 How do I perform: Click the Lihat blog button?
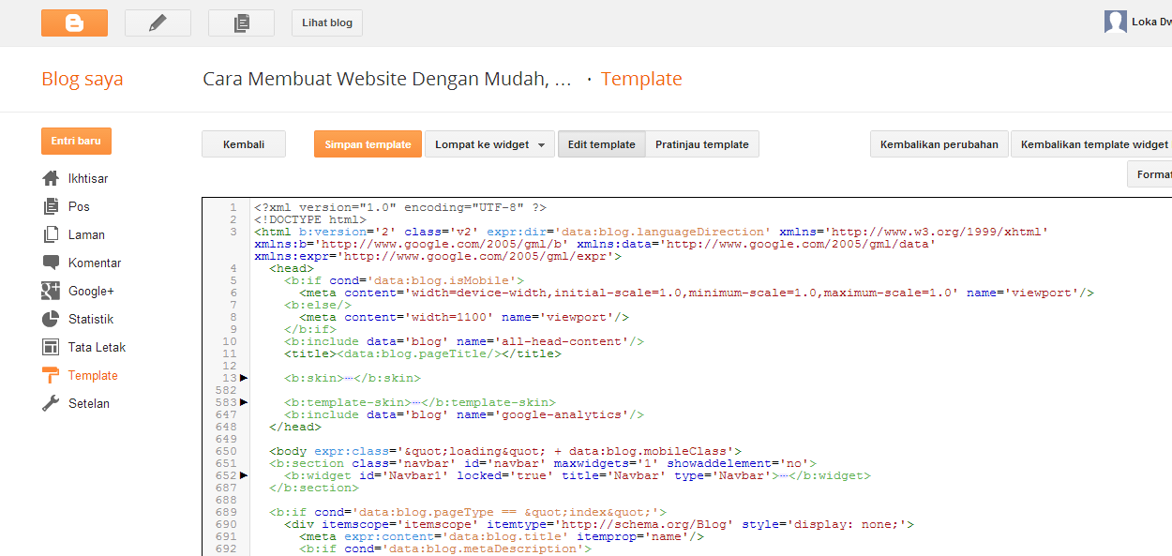pos(327,23)
